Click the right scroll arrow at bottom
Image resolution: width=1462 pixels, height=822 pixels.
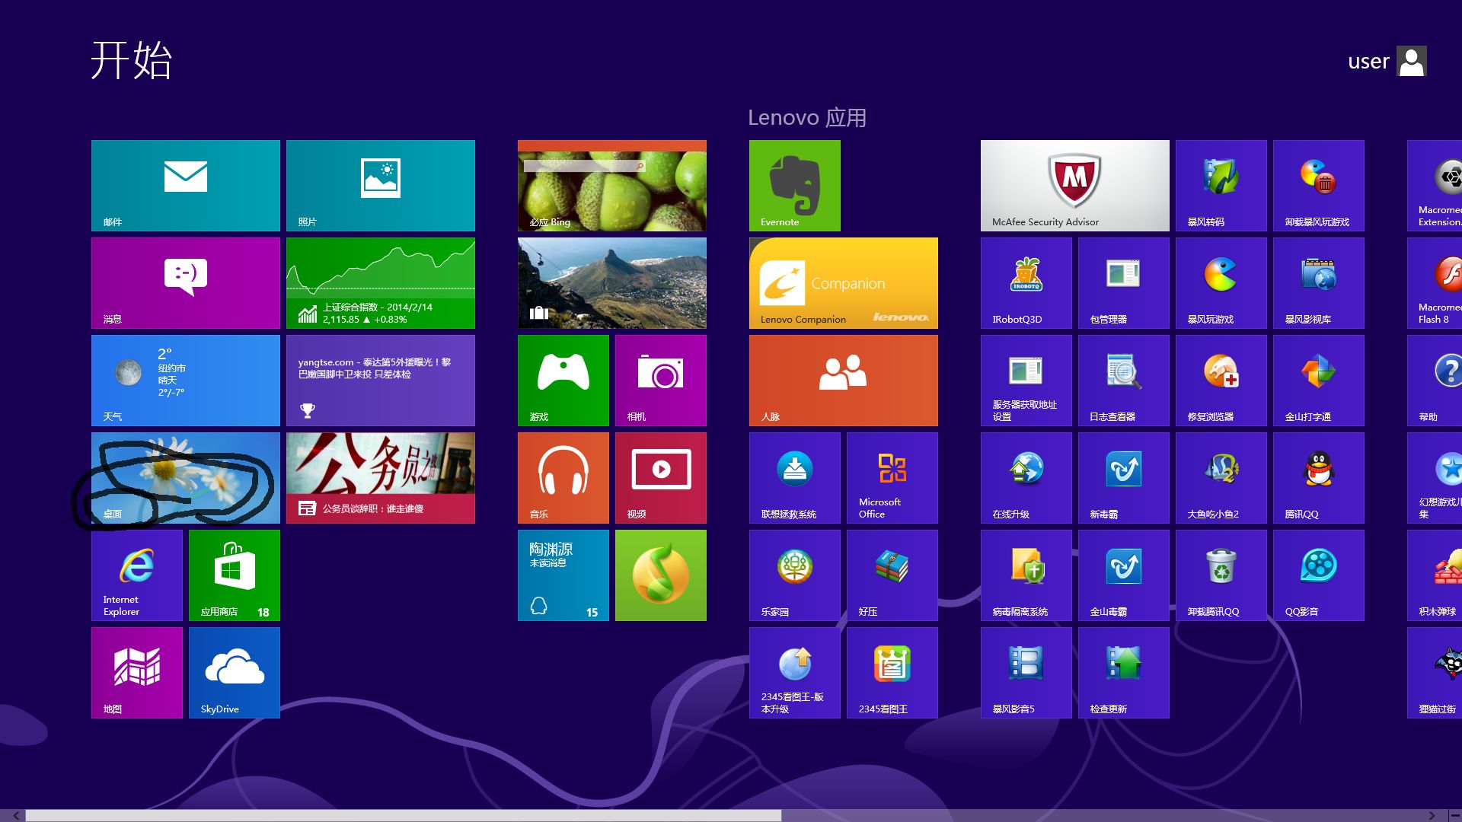click(1432, 815)
